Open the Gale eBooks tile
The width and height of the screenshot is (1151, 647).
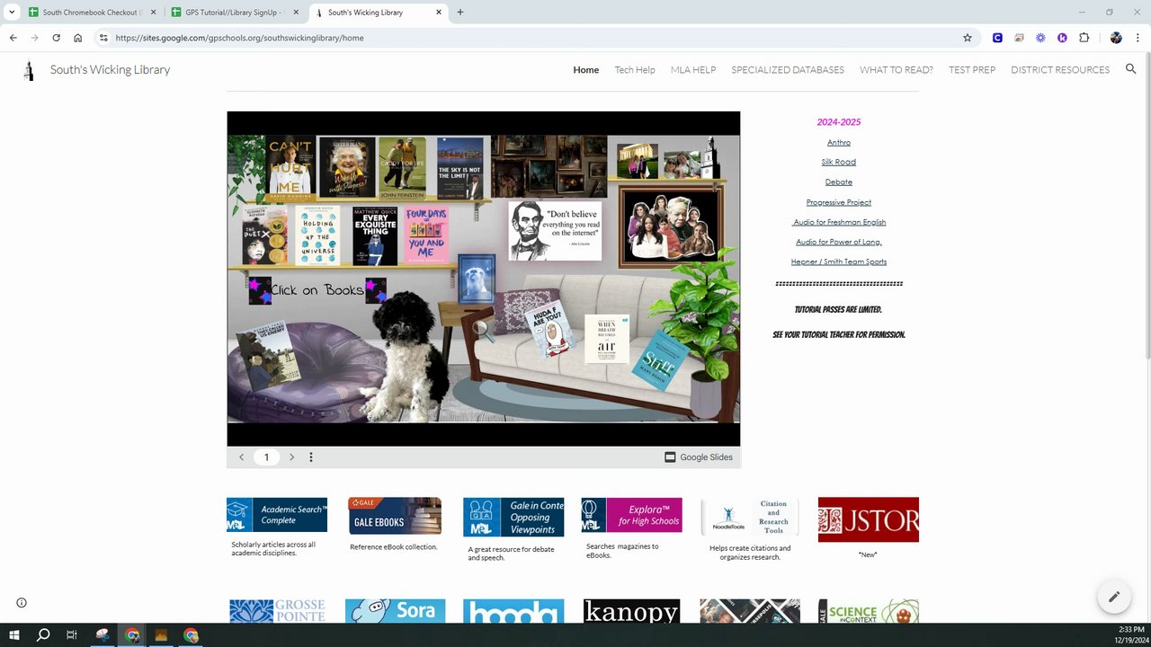click(395, 516)
